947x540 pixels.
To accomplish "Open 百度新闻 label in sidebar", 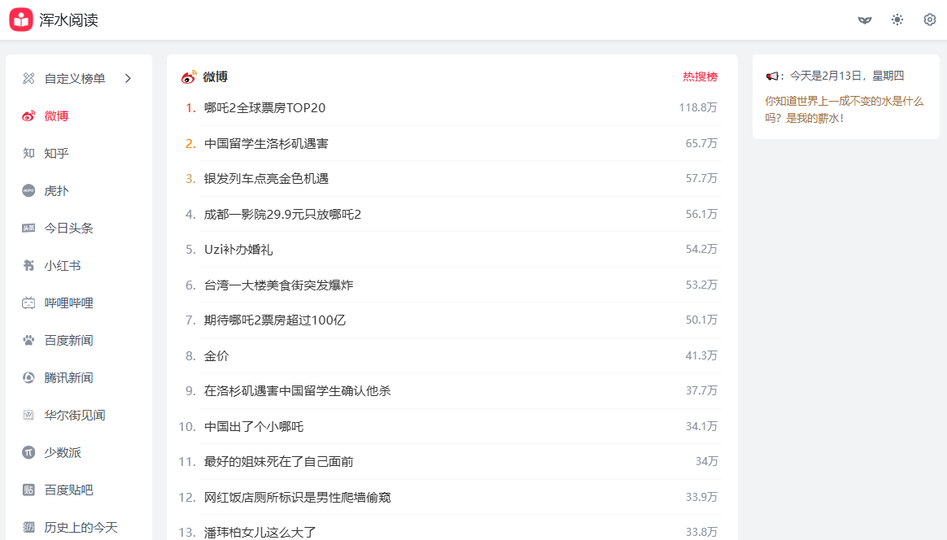I will coord(69,341).
